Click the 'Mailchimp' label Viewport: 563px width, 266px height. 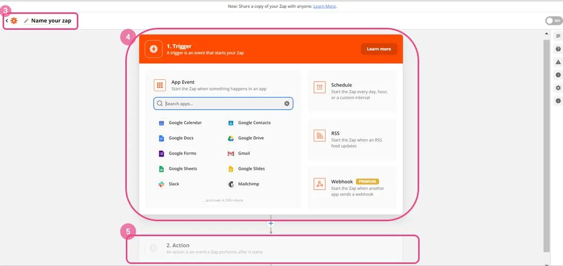coord(249,184)
